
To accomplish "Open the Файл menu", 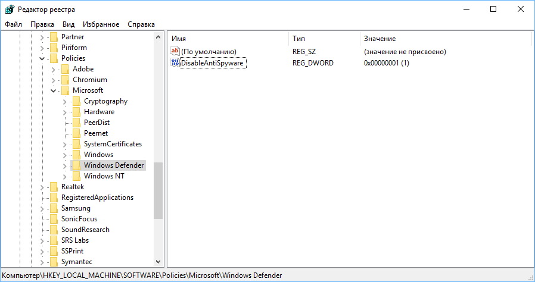I will (13, 24).
